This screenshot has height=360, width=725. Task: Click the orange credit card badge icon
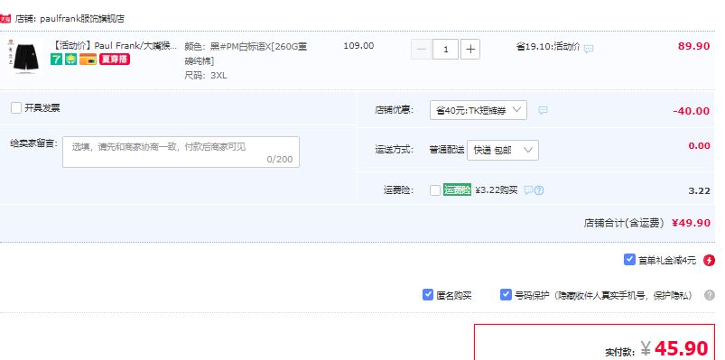(88, 60)
